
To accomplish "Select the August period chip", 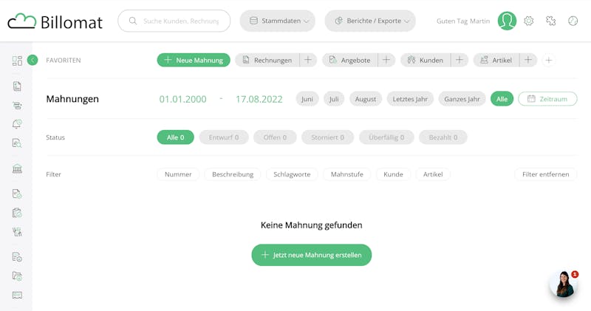I will pos(366,99).
